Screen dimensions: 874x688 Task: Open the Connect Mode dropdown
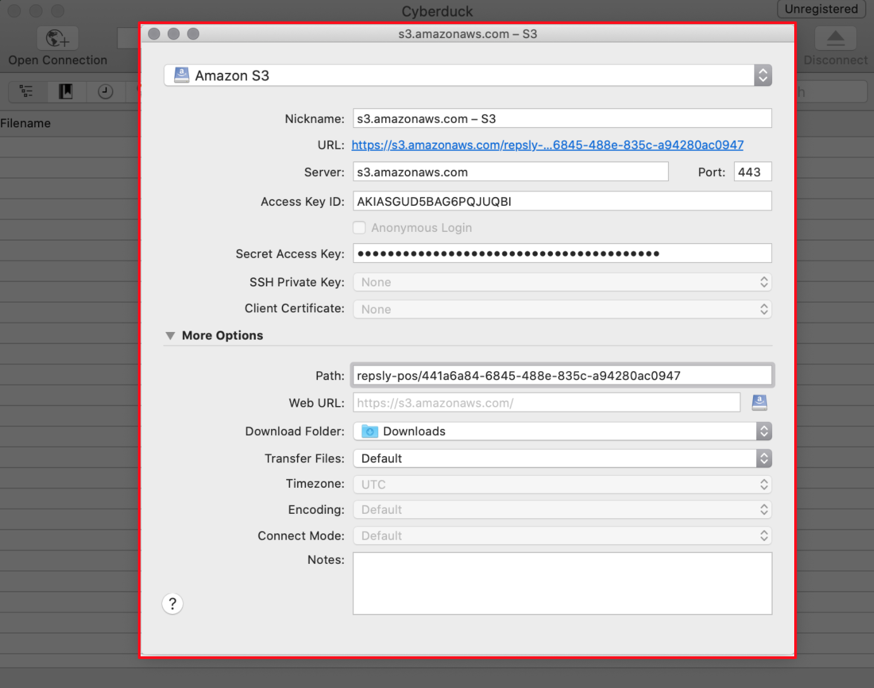562,536
